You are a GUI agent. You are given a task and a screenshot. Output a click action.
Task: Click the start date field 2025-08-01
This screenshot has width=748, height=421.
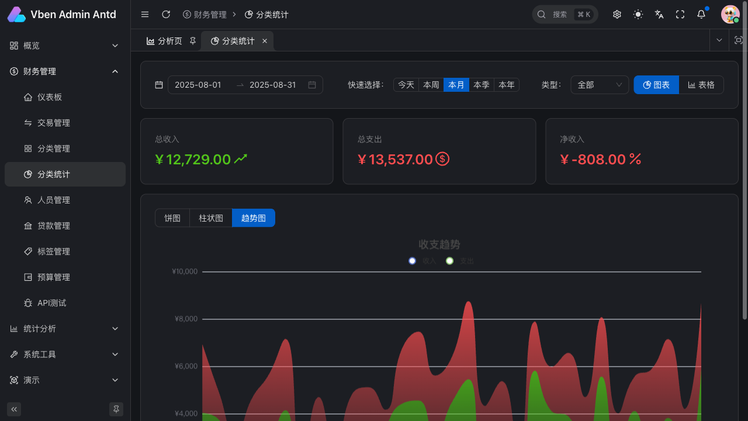point(198,85)
